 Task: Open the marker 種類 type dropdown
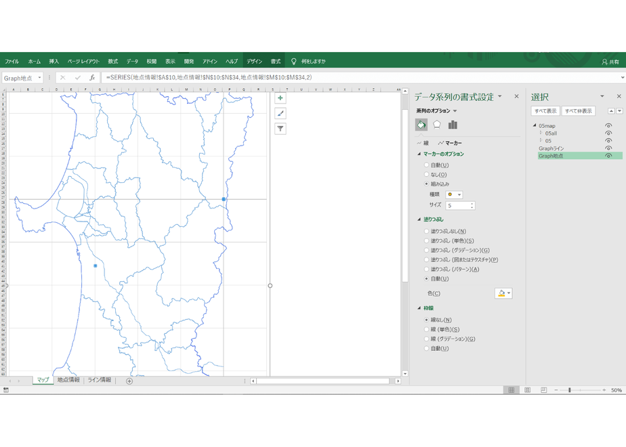tap(454, 195)
